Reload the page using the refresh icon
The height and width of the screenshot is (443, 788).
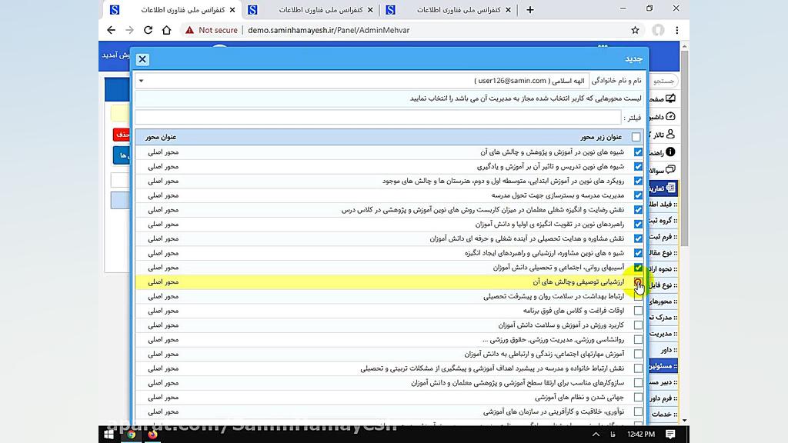pos(148,29)
